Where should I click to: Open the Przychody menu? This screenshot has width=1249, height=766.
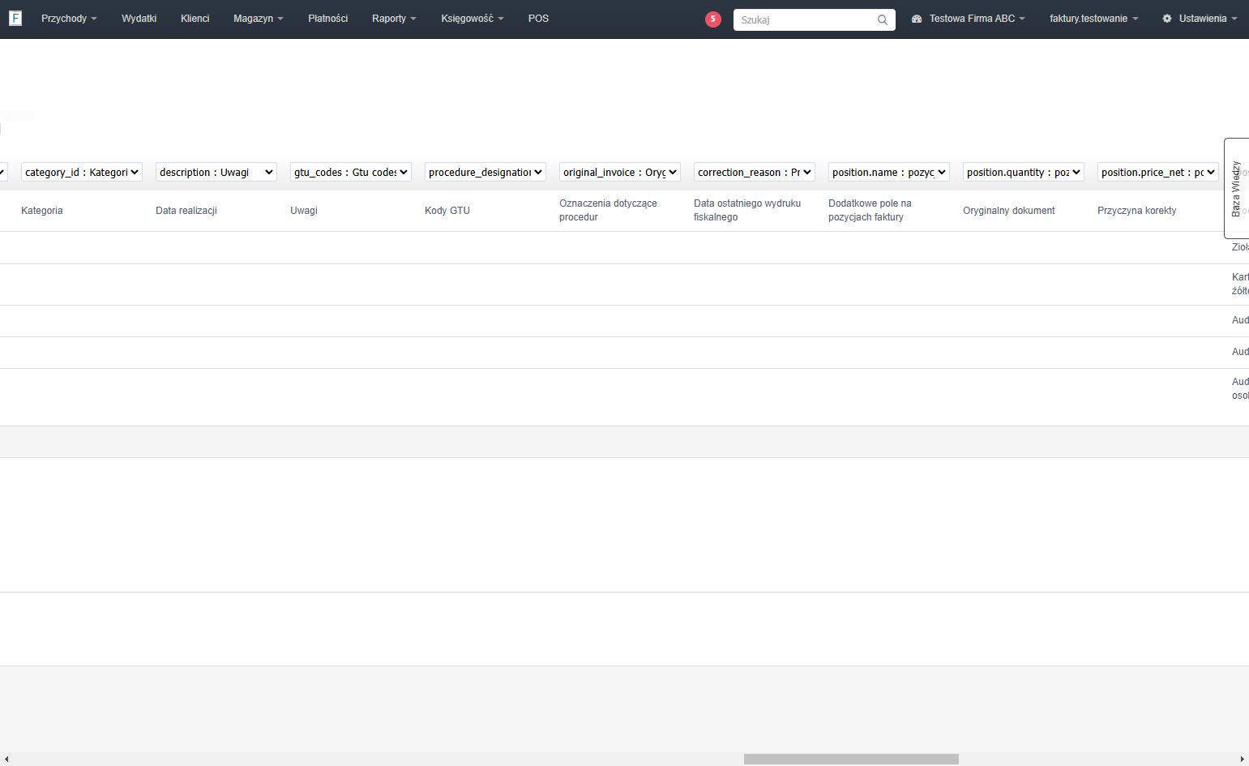(x=69, y=19)
